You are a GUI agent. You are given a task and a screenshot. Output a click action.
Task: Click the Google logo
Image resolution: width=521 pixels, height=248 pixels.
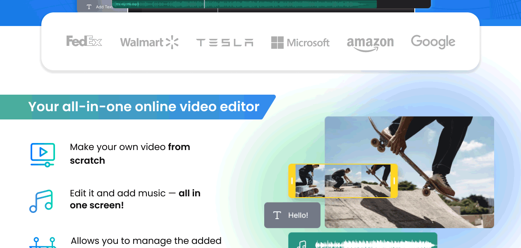tap(433, 42)
